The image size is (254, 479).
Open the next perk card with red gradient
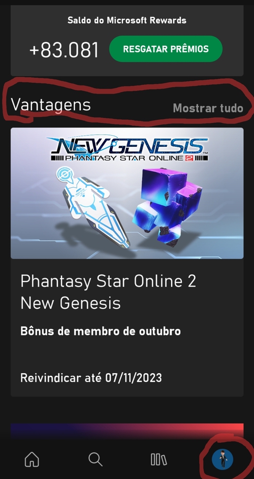click(x=127, y=431)
